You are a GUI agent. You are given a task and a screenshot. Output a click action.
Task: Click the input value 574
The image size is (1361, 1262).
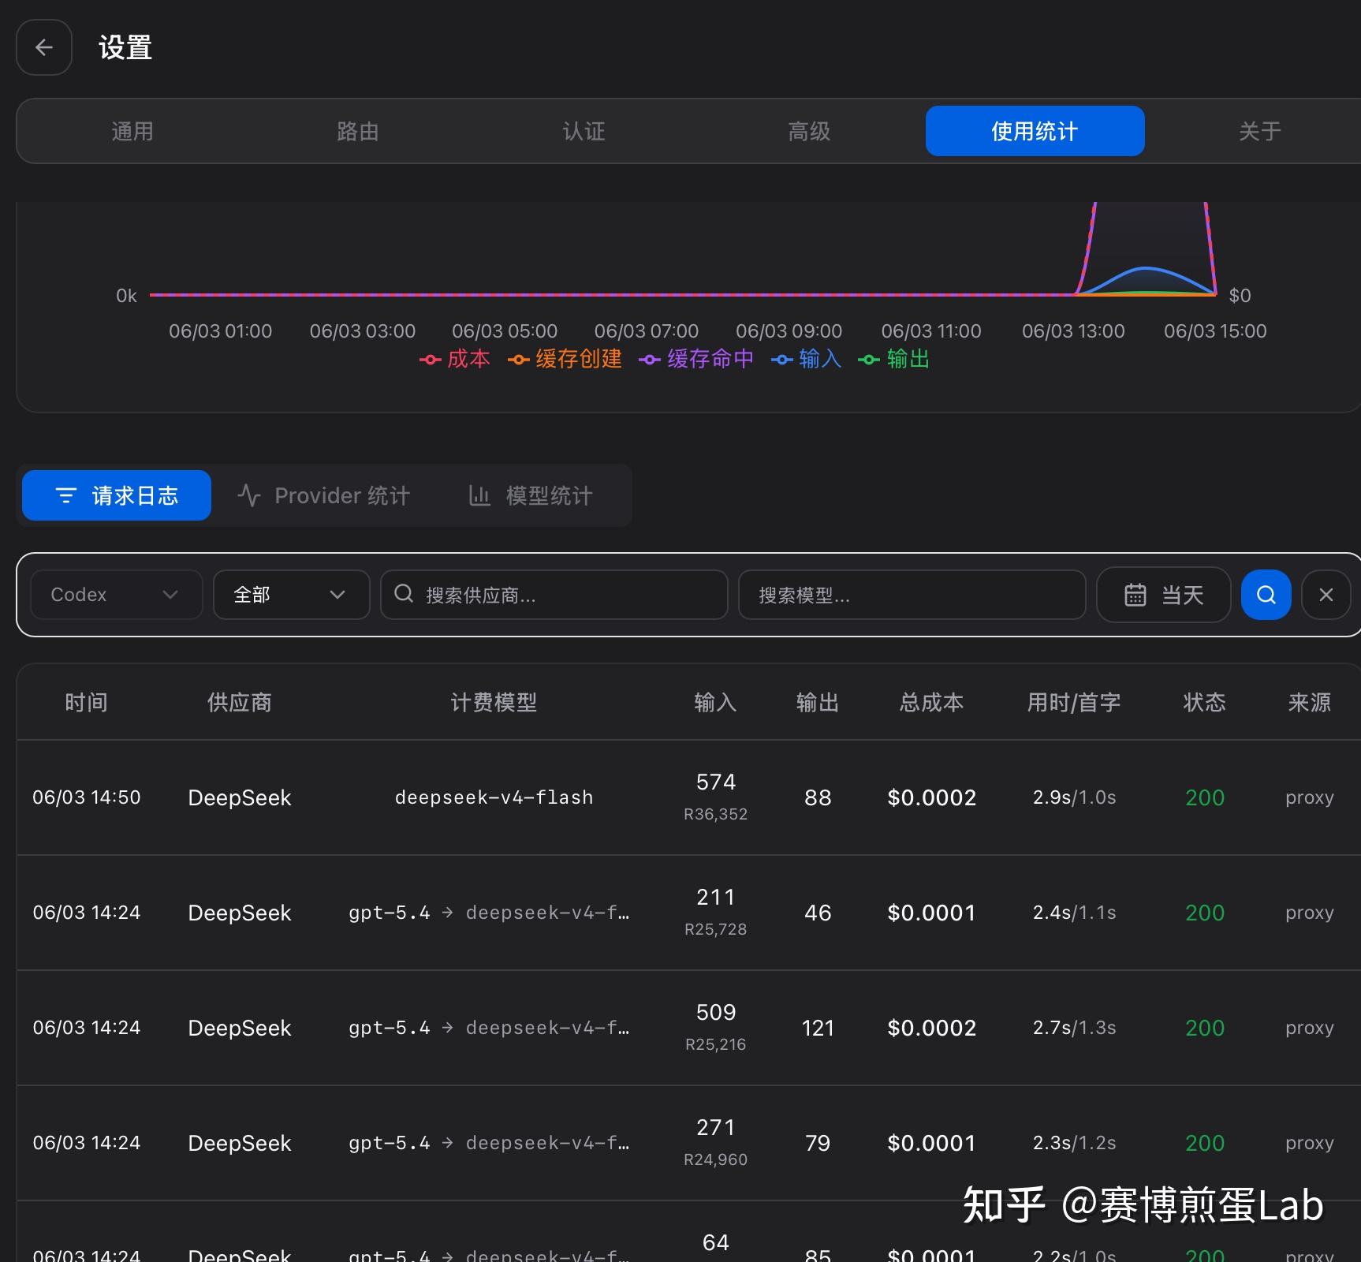[716, 782]
